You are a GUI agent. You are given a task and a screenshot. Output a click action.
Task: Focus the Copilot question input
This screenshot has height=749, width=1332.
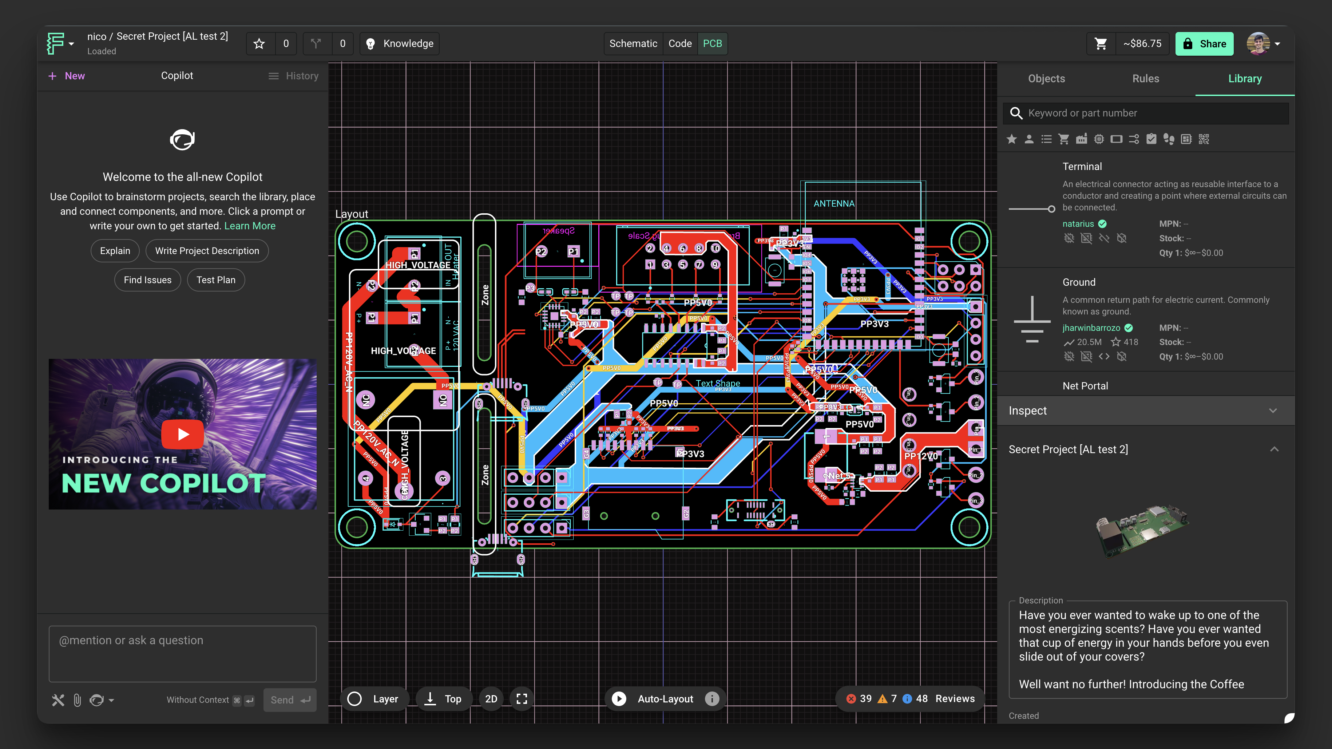pyautogui.click(x=183, y=654)
